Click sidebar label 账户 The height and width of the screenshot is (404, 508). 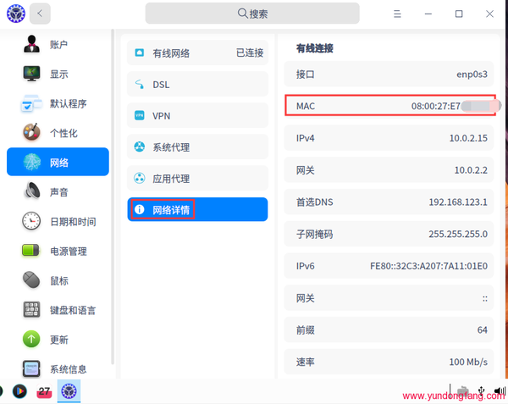(x=58, y=44)
